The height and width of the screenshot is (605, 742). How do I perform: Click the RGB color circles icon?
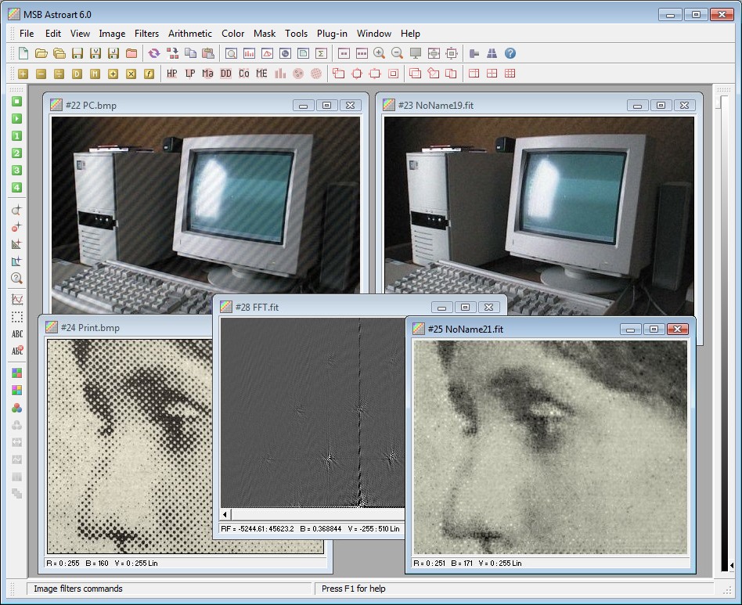pos(16,408)
